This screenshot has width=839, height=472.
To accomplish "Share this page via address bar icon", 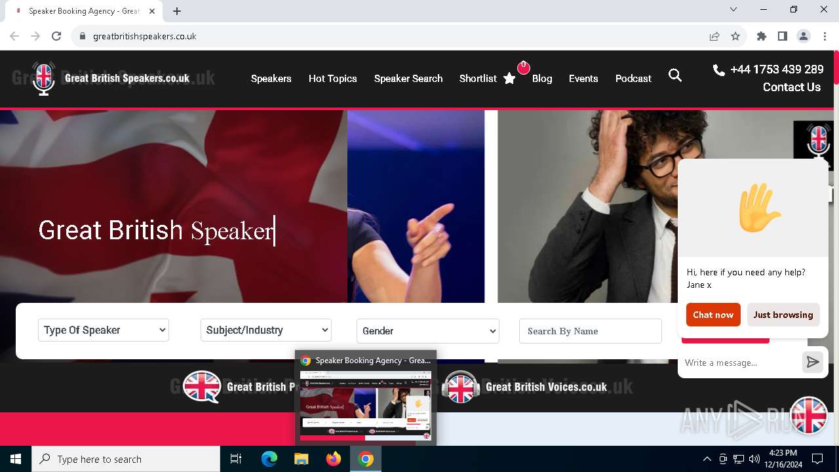I will (714, 36).
